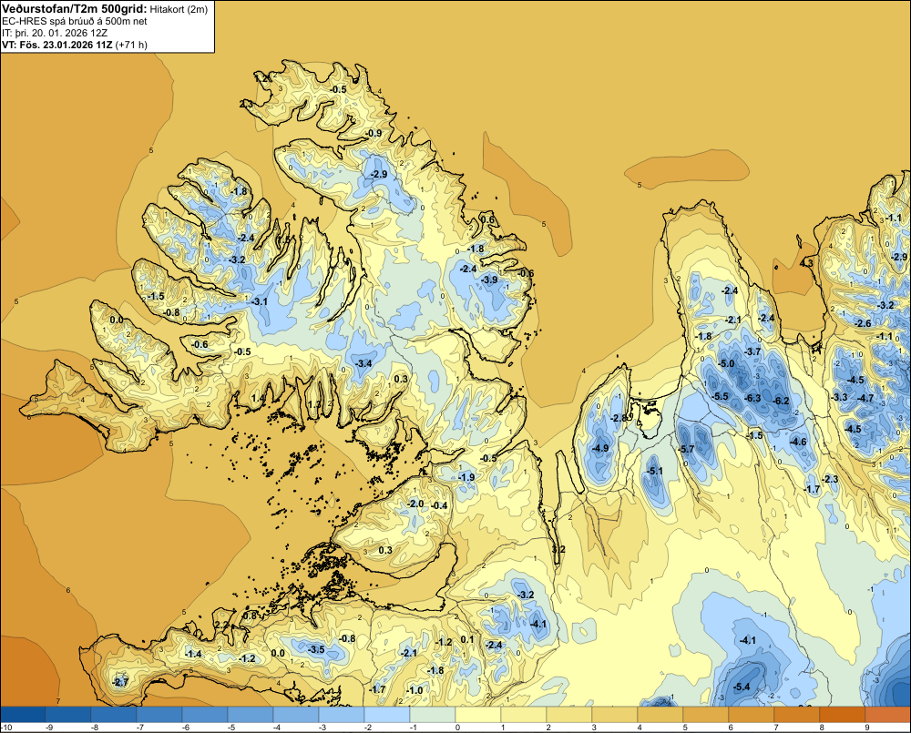This screenshot has width=911, height=733.
Task: Select the legend swatch between -2 and -1
Action: pyautogui.click(x=387, y=714)
